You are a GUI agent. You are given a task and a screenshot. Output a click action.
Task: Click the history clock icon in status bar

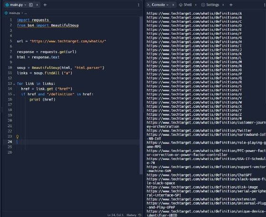click(140, 215)
